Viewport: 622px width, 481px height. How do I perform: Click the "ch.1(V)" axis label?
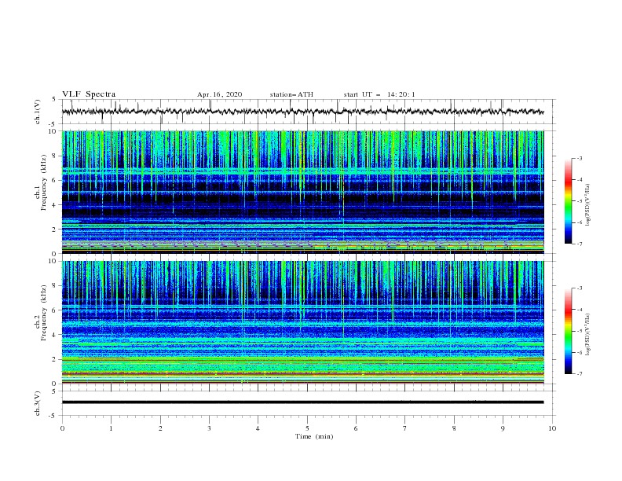point(38,112)
